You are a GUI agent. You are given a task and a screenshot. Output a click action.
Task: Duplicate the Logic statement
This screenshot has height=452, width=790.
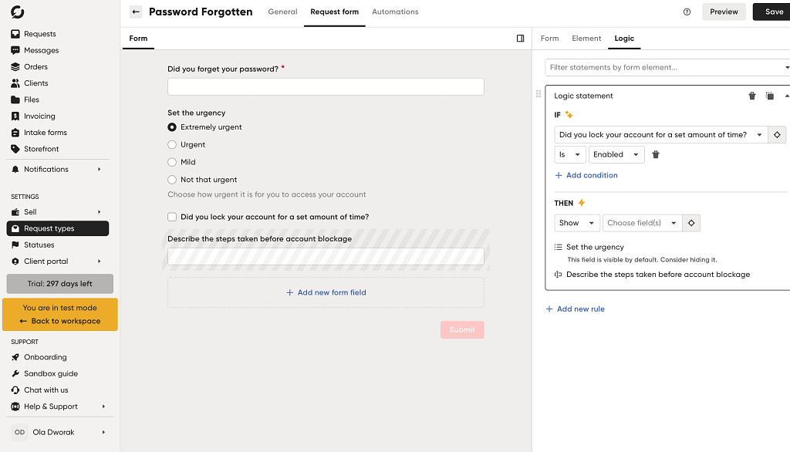pos(769,96)
